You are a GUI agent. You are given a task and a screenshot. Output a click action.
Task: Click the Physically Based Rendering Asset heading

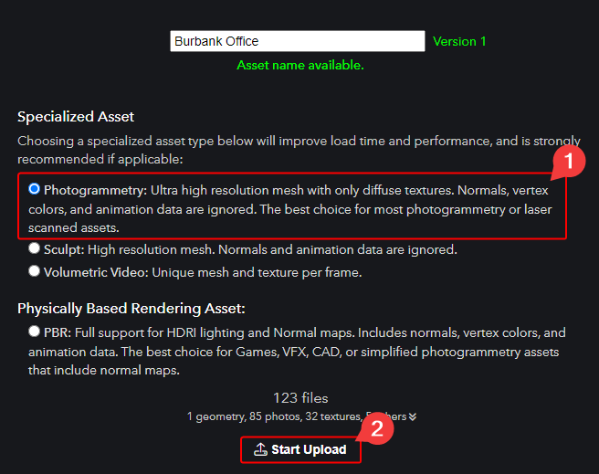click(131, 308)
